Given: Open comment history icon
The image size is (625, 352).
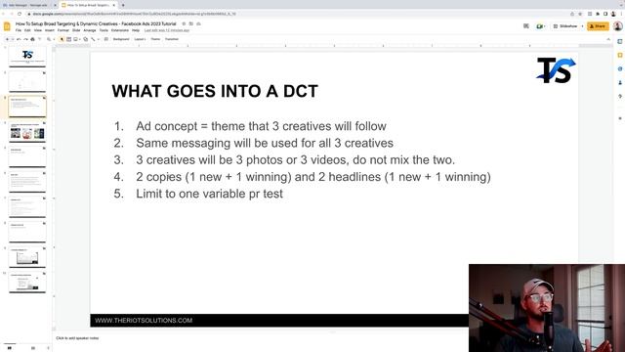Looking at the screenshot, I should [526, 26].
